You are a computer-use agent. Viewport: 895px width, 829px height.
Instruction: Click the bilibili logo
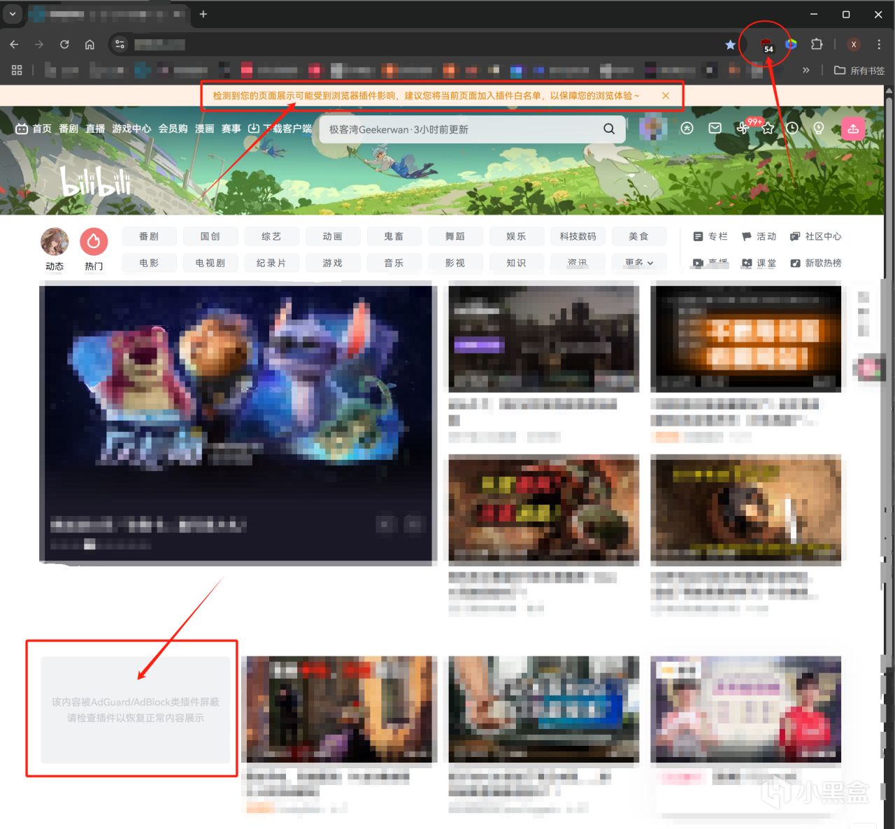click(x=96, y=182)
